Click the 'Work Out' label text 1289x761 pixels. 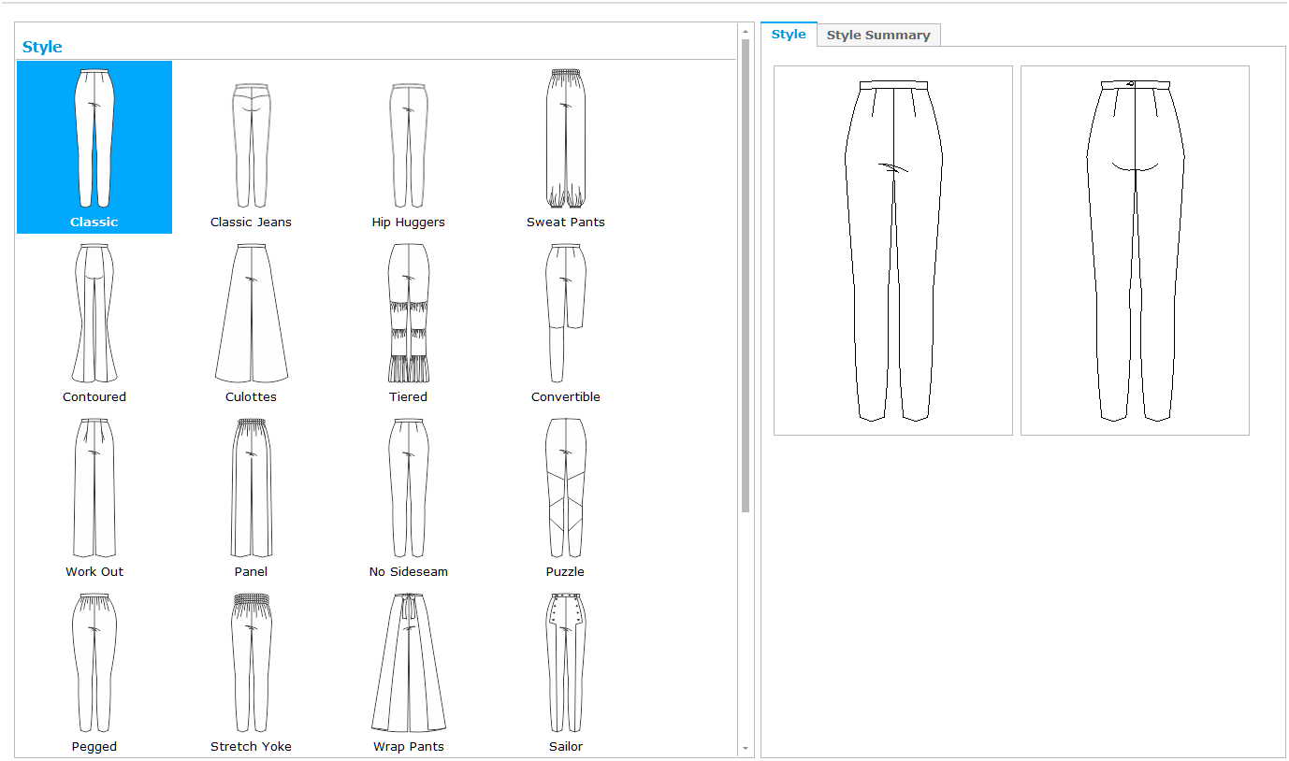click(94, 572)
